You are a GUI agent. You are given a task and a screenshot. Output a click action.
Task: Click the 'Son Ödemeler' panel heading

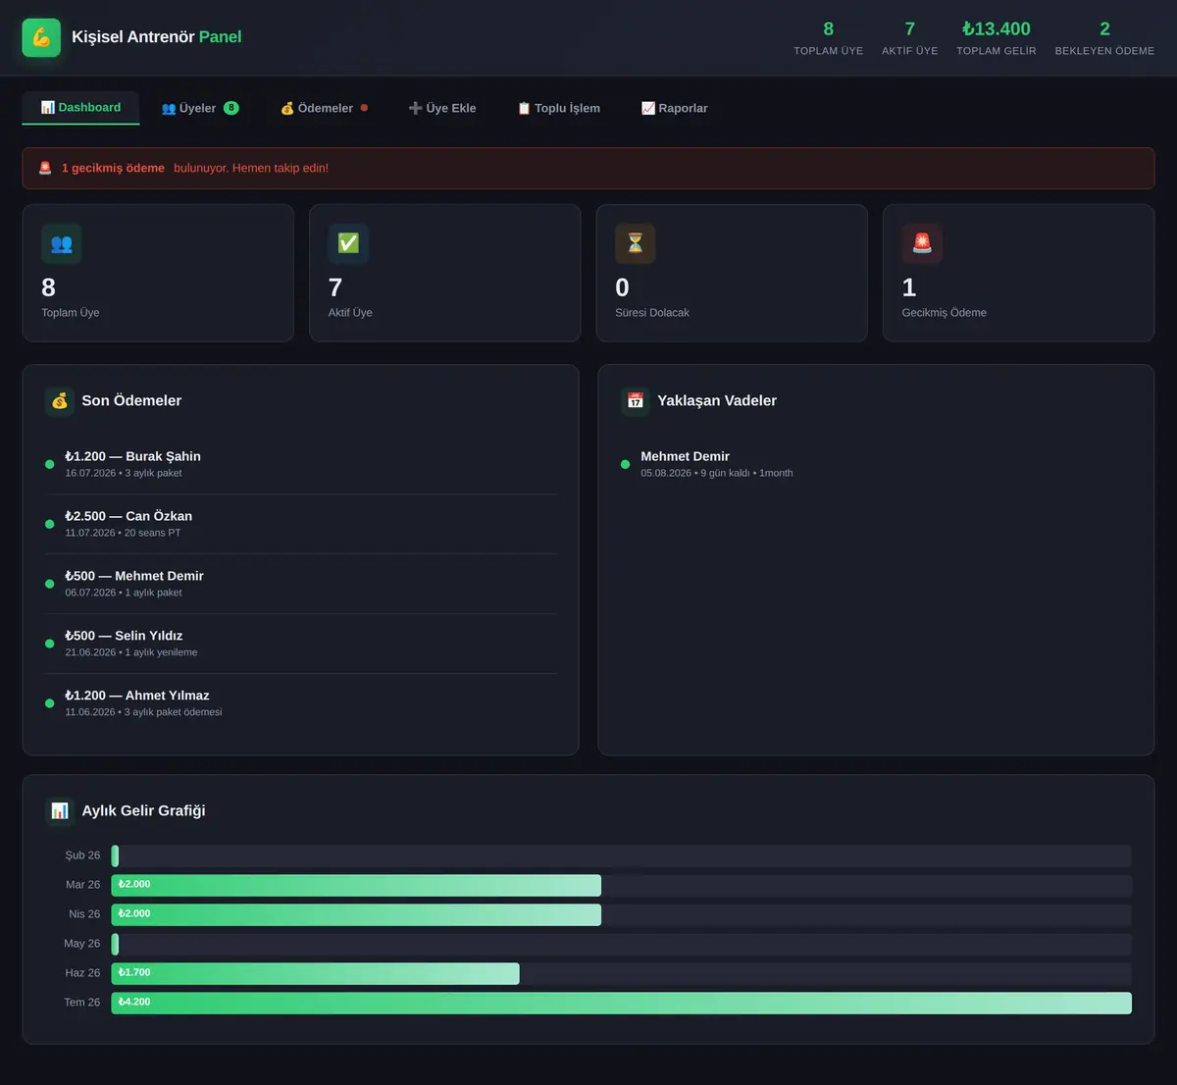pos(131,401)
